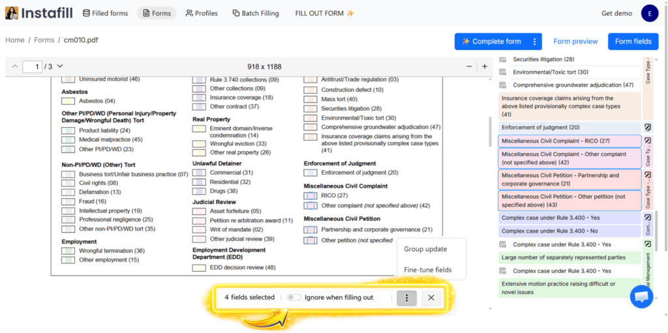Zoom out using the minus icon
668x333 pixels.
tap(469, 66)
